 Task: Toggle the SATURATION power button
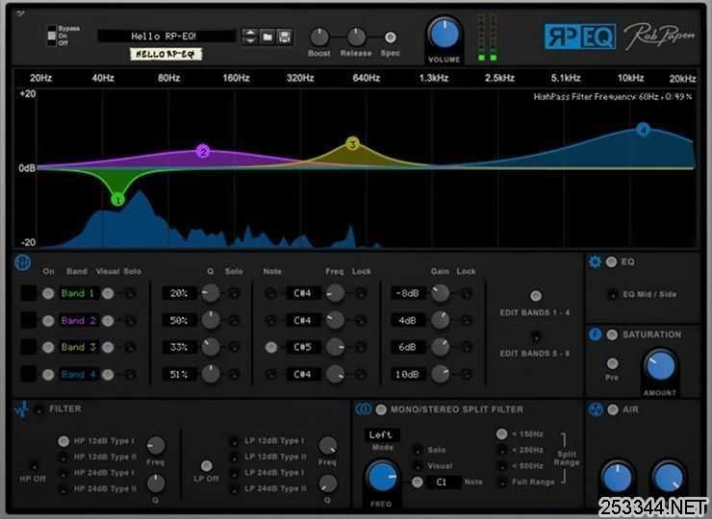pos(612,334)
